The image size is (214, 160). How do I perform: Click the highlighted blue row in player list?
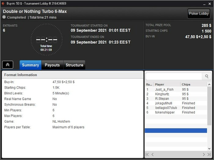click(176, 131)
